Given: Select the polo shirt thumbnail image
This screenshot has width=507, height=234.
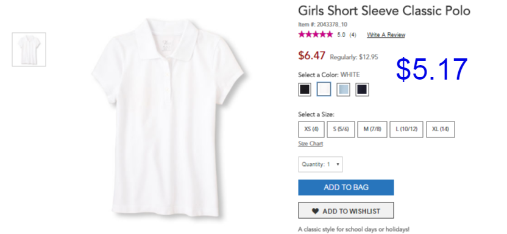Looking at the screenshot, I should (29, 50).
